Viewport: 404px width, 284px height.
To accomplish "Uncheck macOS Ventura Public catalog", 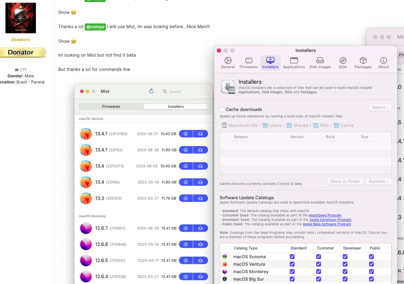I will 371,264.
